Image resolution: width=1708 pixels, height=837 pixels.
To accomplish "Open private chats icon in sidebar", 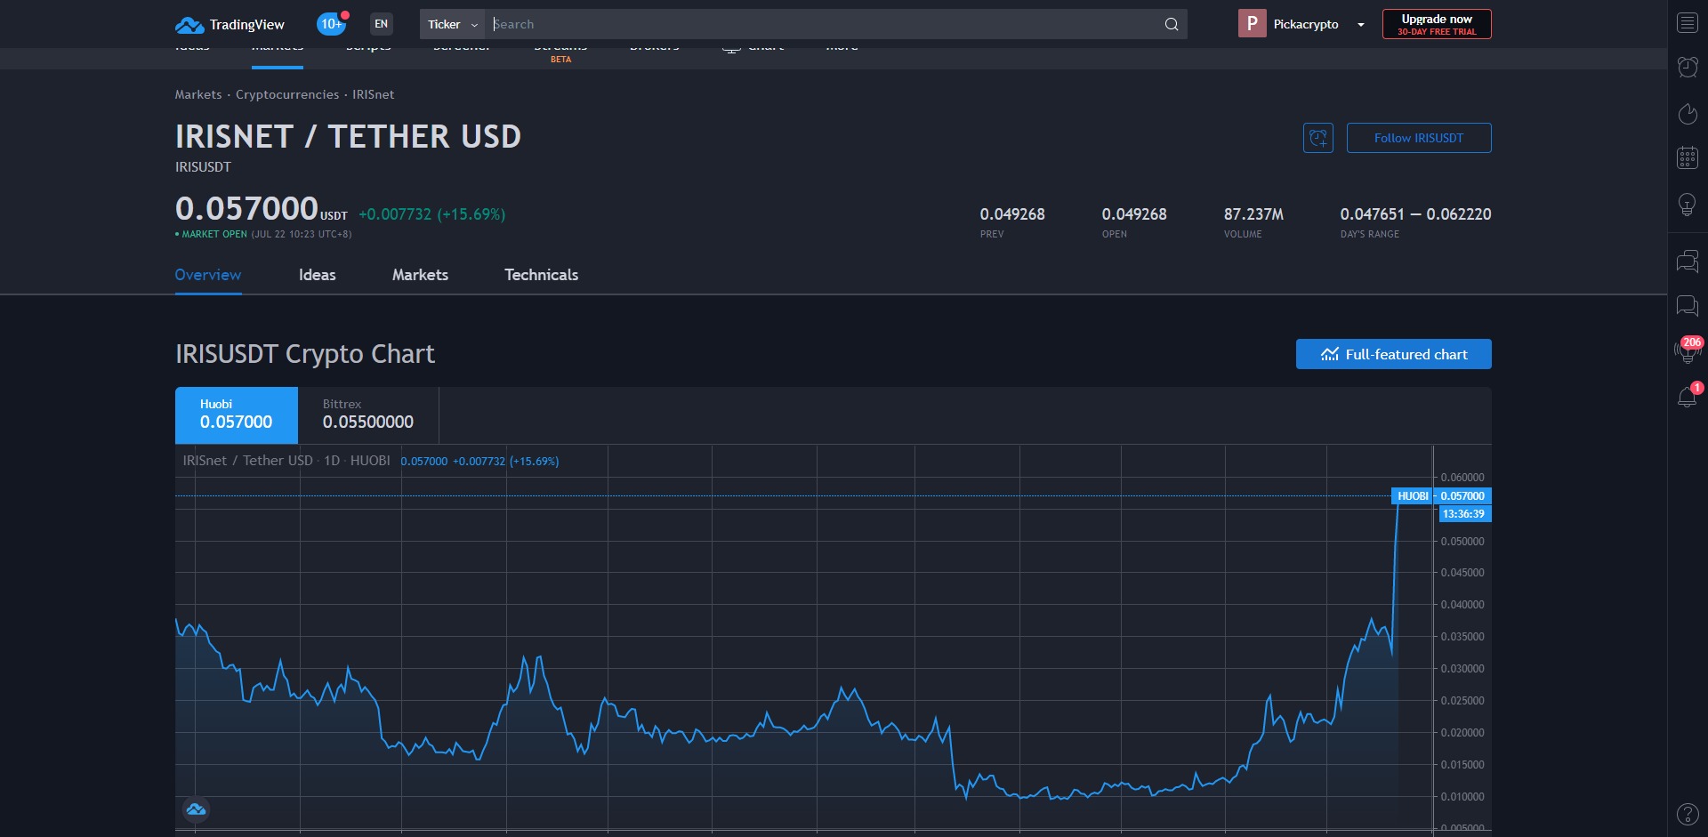I will point(1688,306).
